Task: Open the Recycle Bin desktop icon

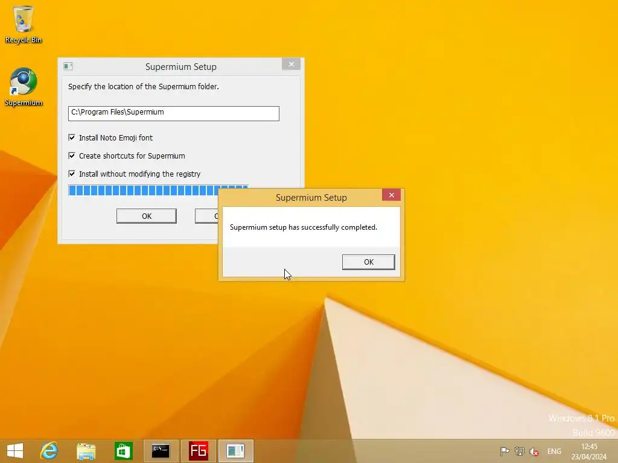Action: (x=23, y=24)
